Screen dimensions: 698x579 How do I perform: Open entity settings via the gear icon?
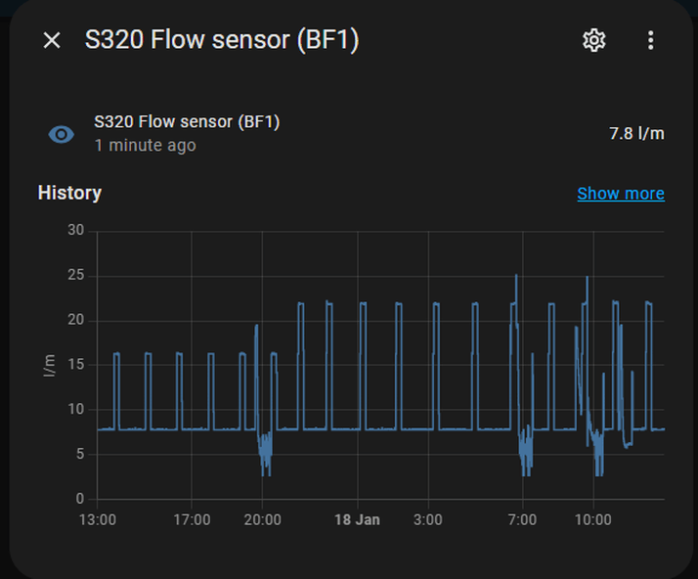[594, 40]
